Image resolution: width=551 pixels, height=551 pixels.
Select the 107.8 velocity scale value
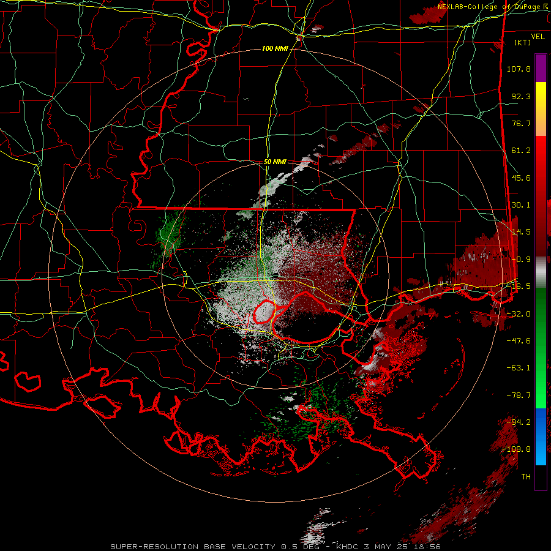(519, 69)
